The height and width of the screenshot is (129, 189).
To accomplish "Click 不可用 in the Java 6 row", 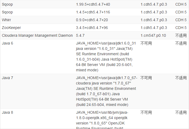I will [146, 43].
